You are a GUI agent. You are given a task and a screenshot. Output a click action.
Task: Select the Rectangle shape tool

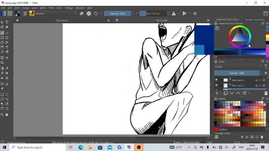pos(2,38)
